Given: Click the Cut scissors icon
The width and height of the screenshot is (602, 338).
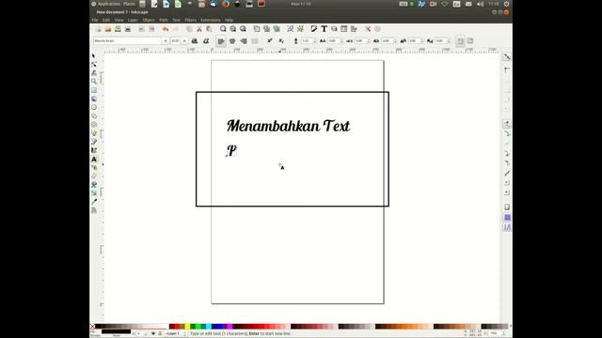Looking at the screenshot, I should pos(198,29).
